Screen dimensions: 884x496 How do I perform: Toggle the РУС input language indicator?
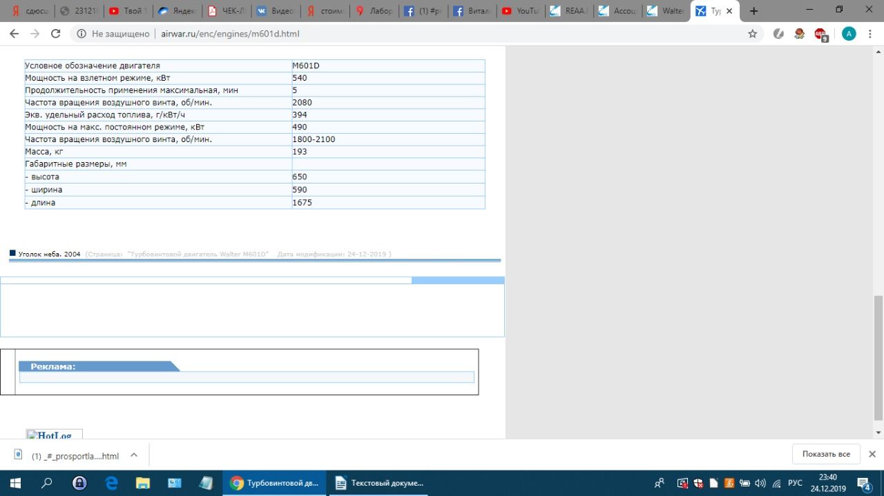point(795,483)
